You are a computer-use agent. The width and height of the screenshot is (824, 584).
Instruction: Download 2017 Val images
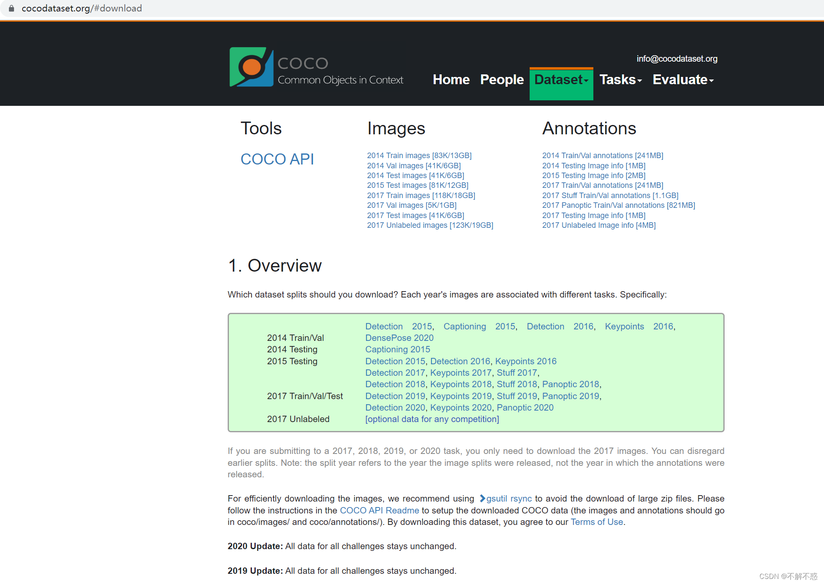(412, 205)
